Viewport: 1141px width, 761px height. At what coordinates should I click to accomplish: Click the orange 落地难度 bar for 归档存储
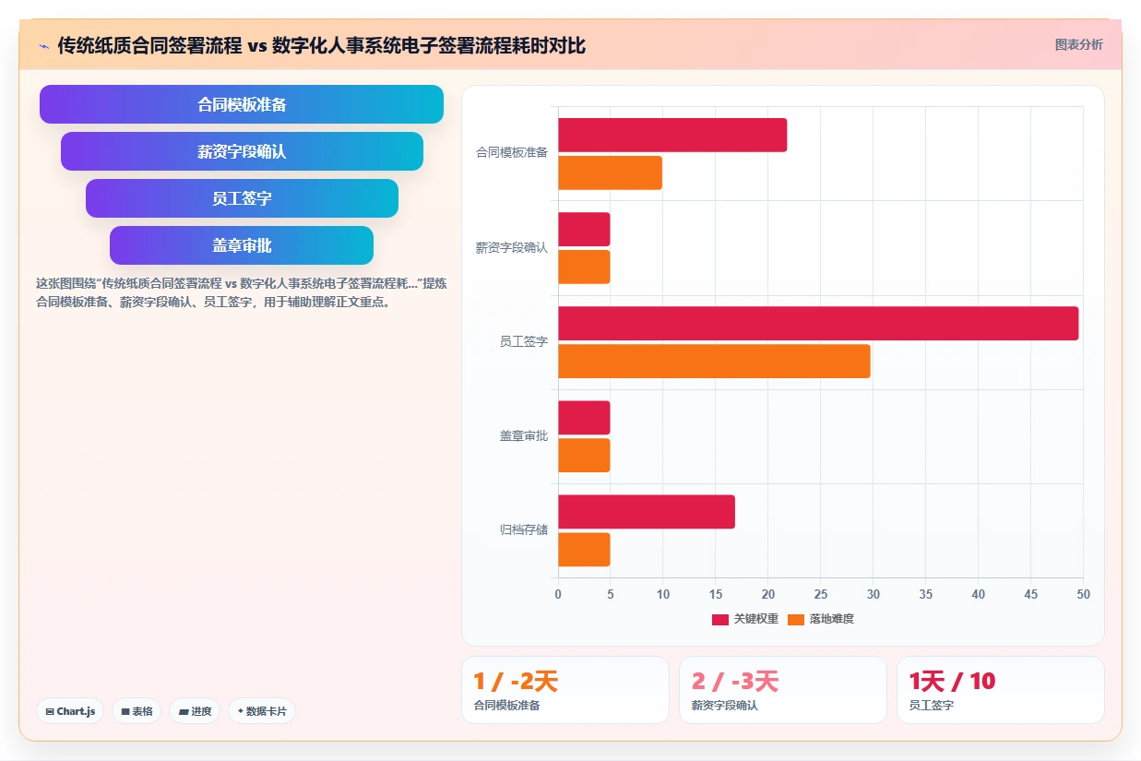coord(584,549)
